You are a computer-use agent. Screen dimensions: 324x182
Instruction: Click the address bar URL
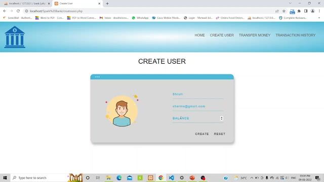56,11
